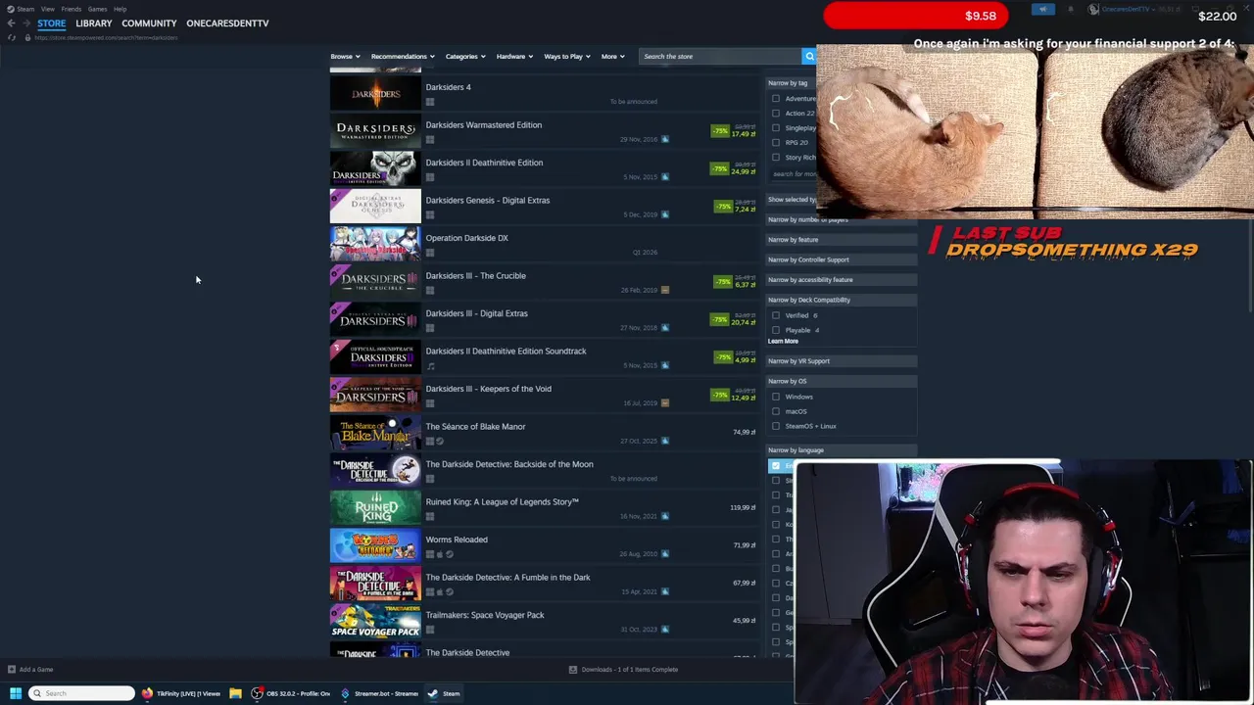
Task: Click Add a Game plus icon
Action: click(11, 670)
